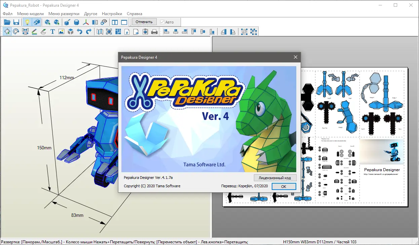Select the rotate part tool

16,32
